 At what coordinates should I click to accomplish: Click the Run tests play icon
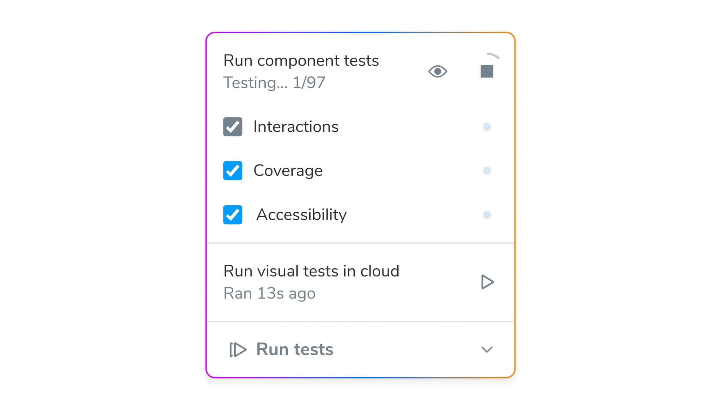238,349
